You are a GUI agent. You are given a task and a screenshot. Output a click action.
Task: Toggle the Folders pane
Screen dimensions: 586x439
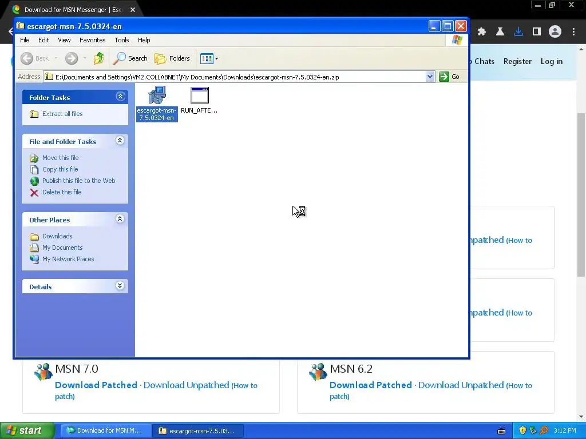[172, 58]
